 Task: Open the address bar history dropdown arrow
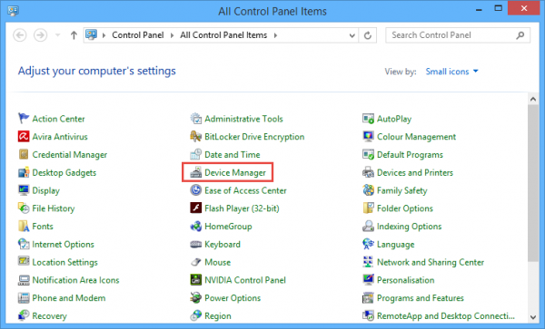coord(352,35)
